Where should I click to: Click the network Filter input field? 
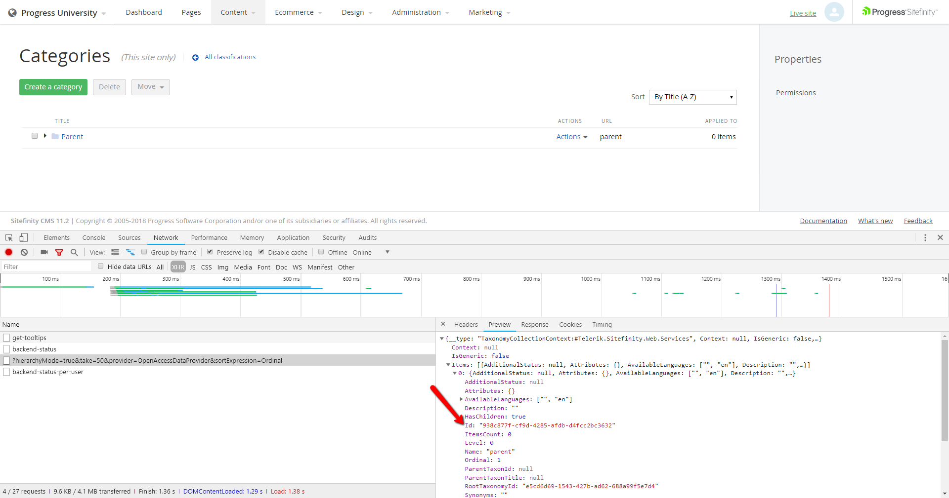(x=46, y=267)
